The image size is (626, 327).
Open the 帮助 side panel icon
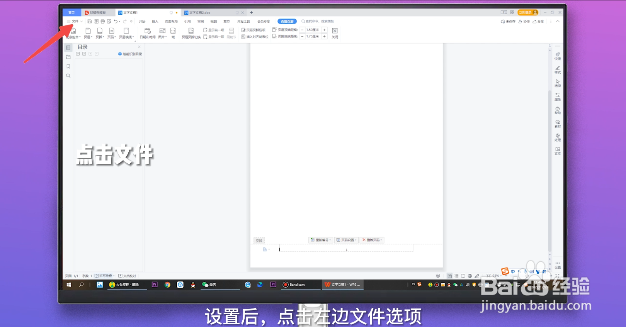coord(558,110)
